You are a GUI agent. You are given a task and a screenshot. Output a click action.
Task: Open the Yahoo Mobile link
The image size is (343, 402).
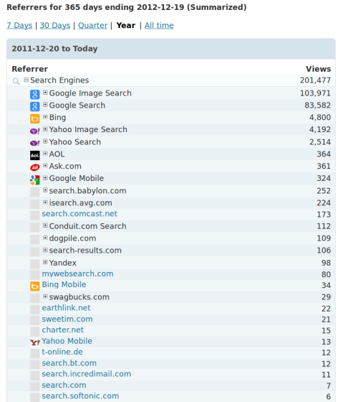click(67, 341)
